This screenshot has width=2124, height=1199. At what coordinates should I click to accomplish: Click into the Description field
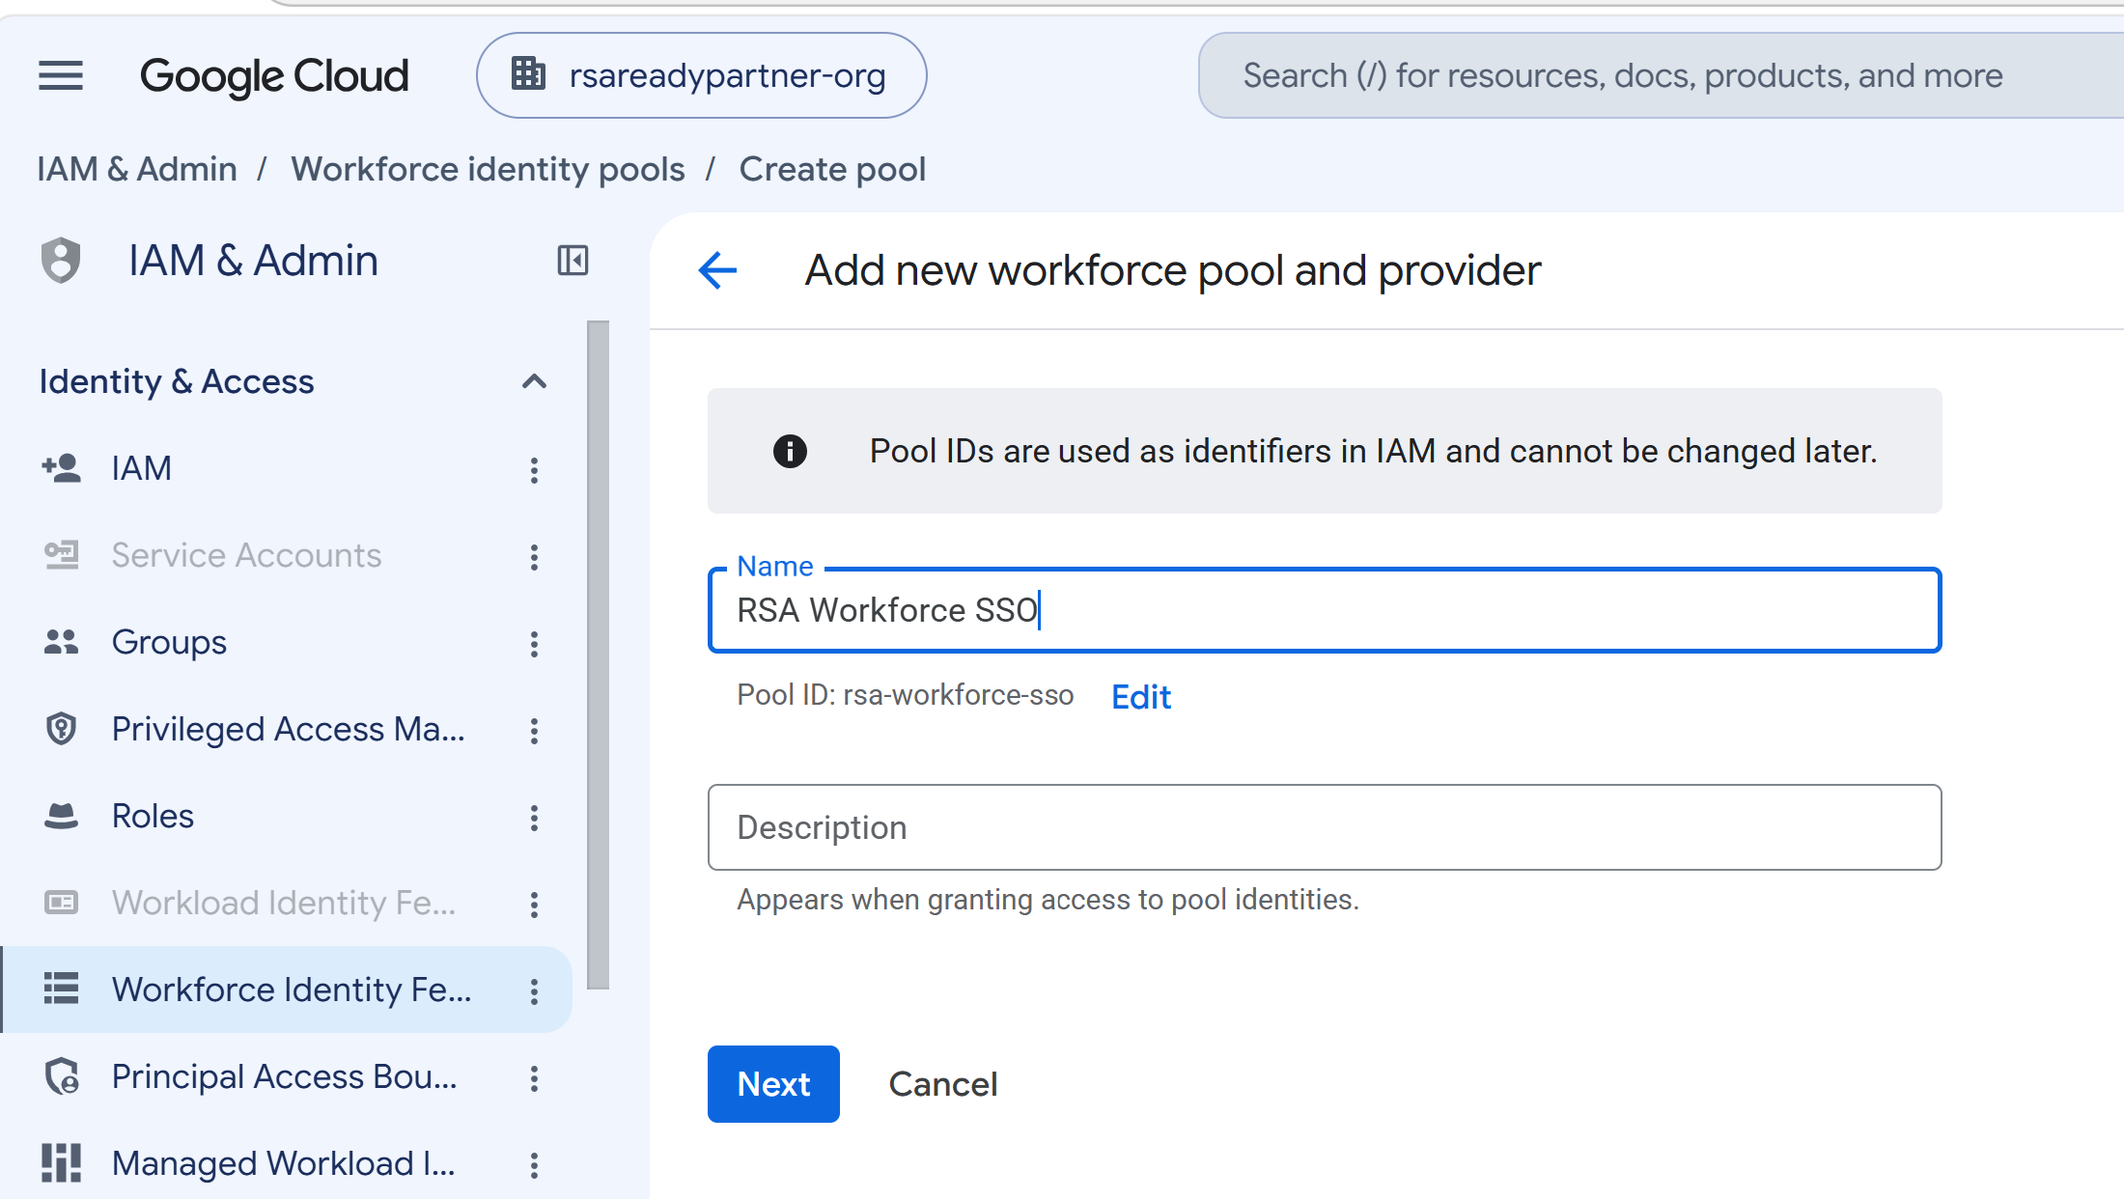1325,827
